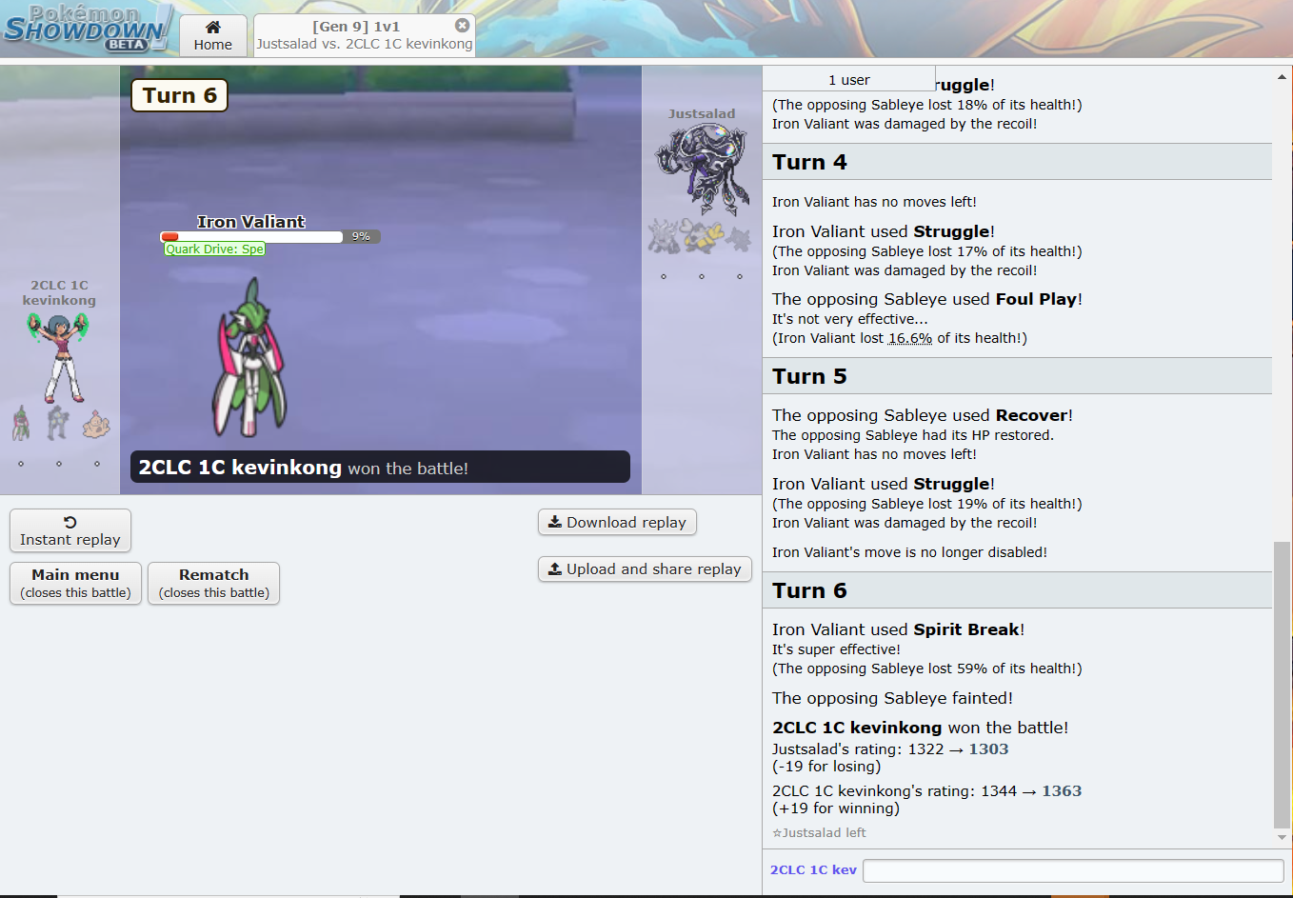This screenshot has height=898, width=1293.
Task: Click the Iron Valiant name label above HP bar
Action: pos(251,222)
